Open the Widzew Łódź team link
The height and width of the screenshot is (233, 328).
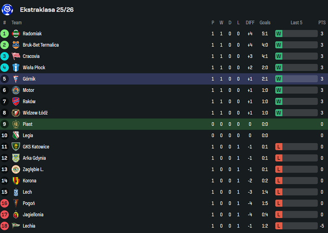click(x=35, y=113)
